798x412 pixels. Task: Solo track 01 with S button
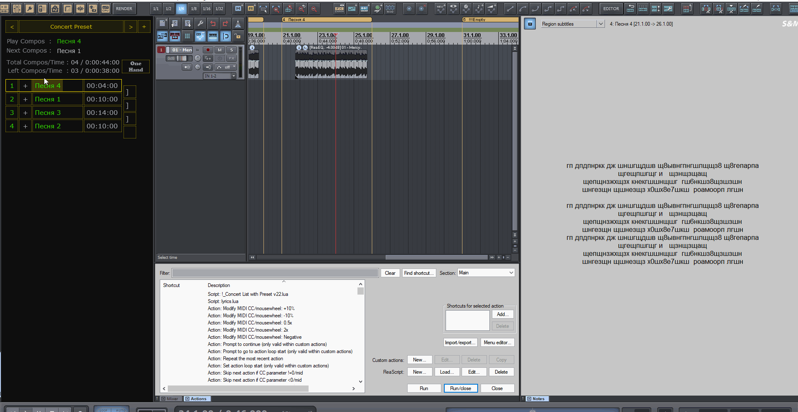pyautogui.click(x=231, y=50)
